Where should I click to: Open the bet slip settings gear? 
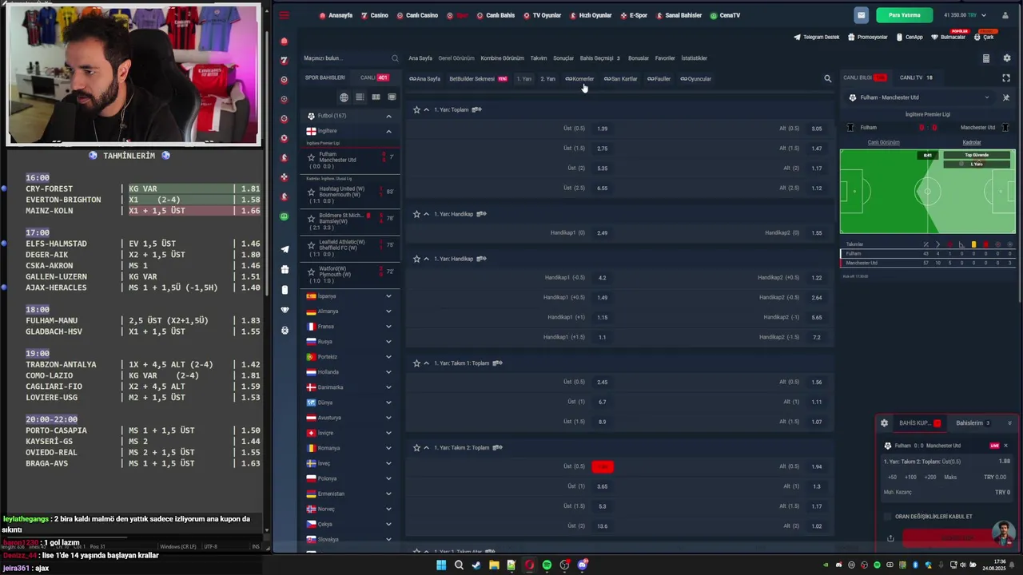point(884,423)
